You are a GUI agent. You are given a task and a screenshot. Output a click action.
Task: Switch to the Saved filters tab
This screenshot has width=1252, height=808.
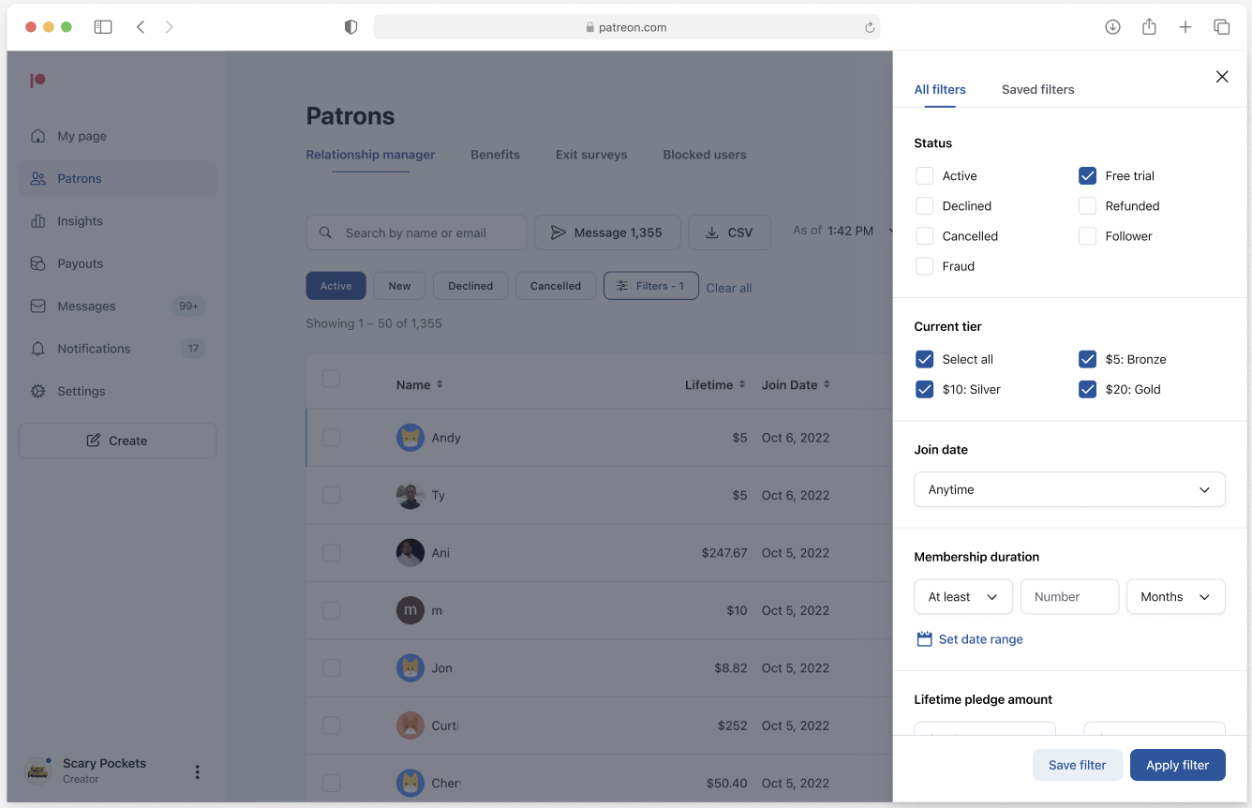tap(1037, 90)
